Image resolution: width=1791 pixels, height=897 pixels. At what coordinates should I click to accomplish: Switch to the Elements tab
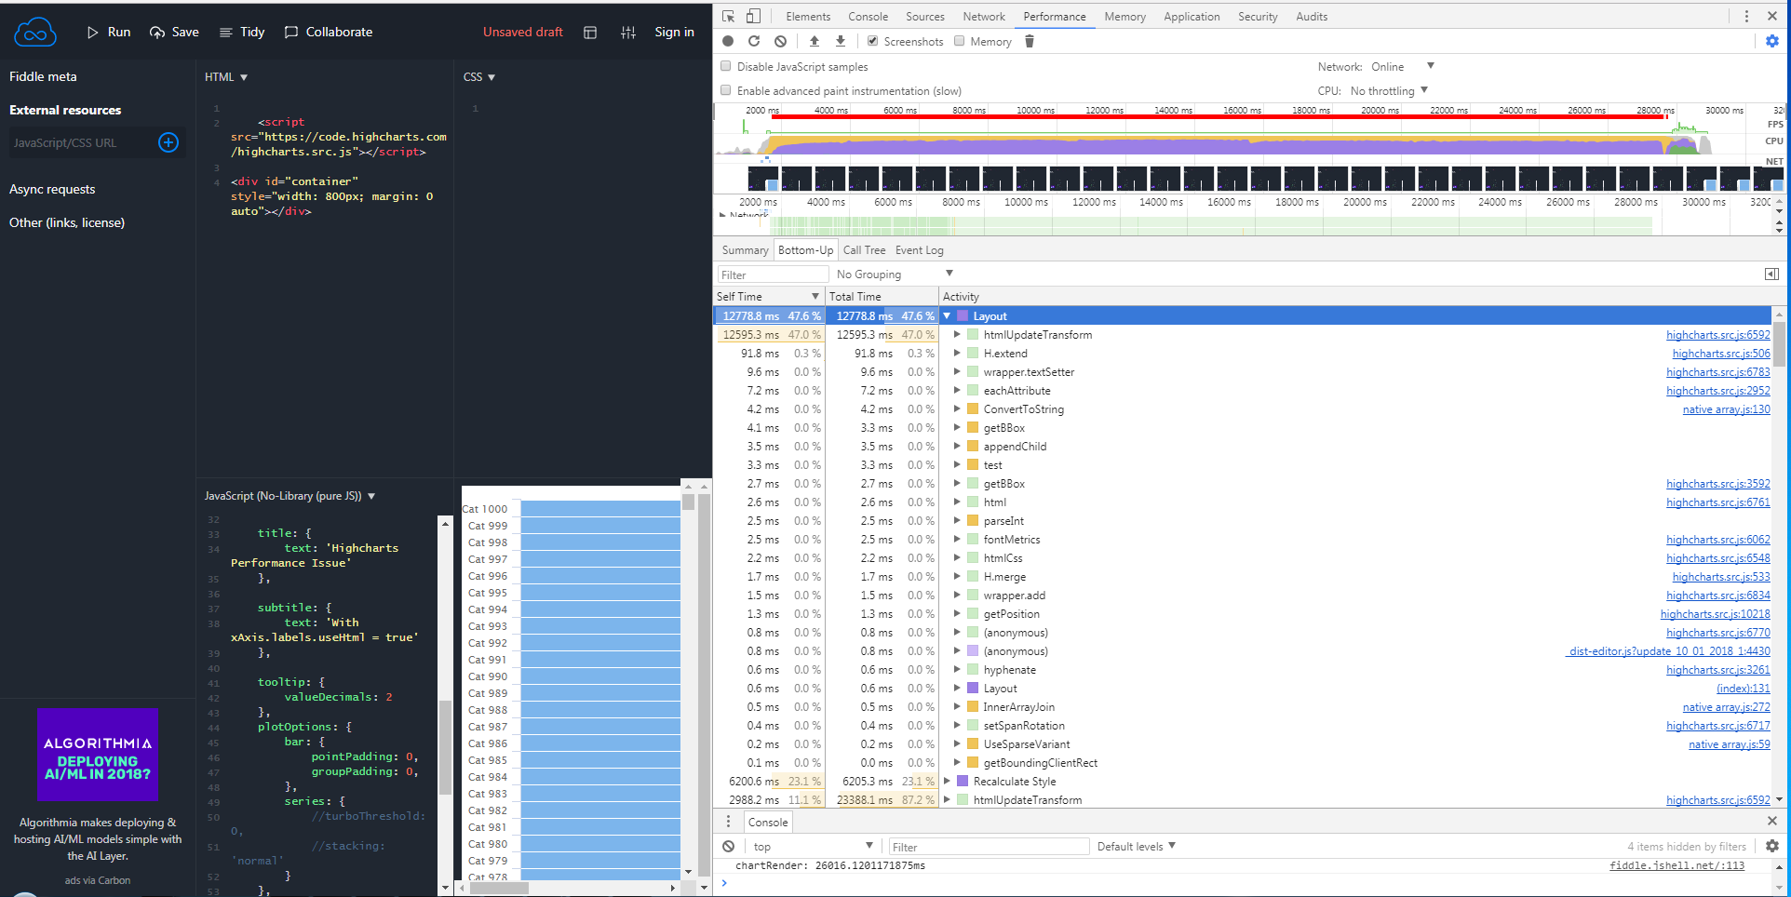(808, 17)
